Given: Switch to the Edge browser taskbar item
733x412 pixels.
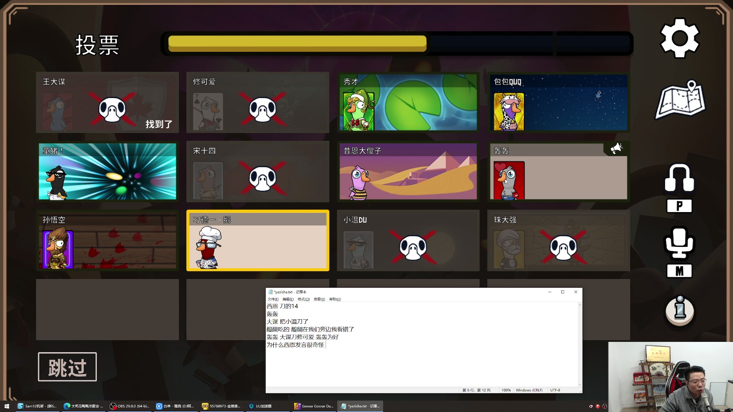Looking at the screenshot, I should pos(84,406).
